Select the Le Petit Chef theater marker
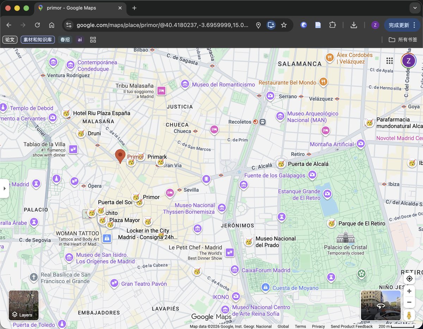Viewport: 423px width, 329px height. 230,252
